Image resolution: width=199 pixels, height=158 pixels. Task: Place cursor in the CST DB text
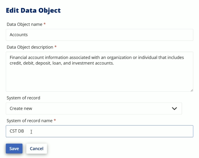17,131
